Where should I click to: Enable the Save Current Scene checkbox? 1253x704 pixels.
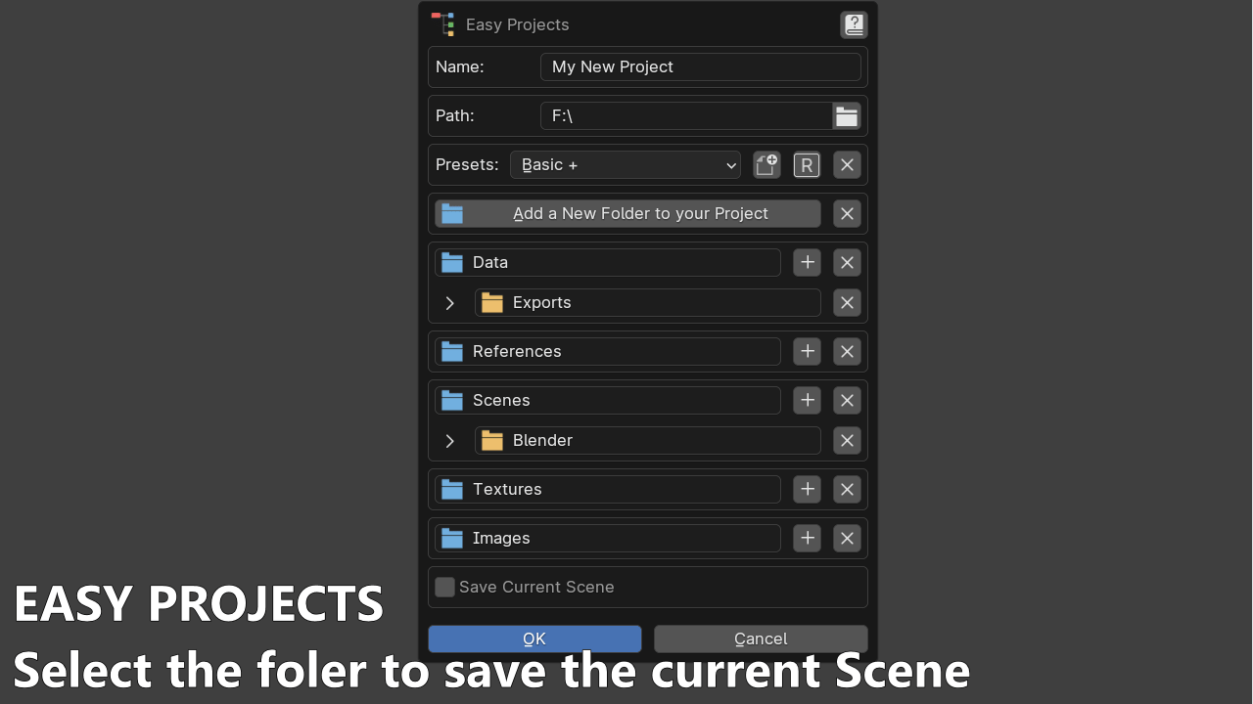[x=445, y=587]
